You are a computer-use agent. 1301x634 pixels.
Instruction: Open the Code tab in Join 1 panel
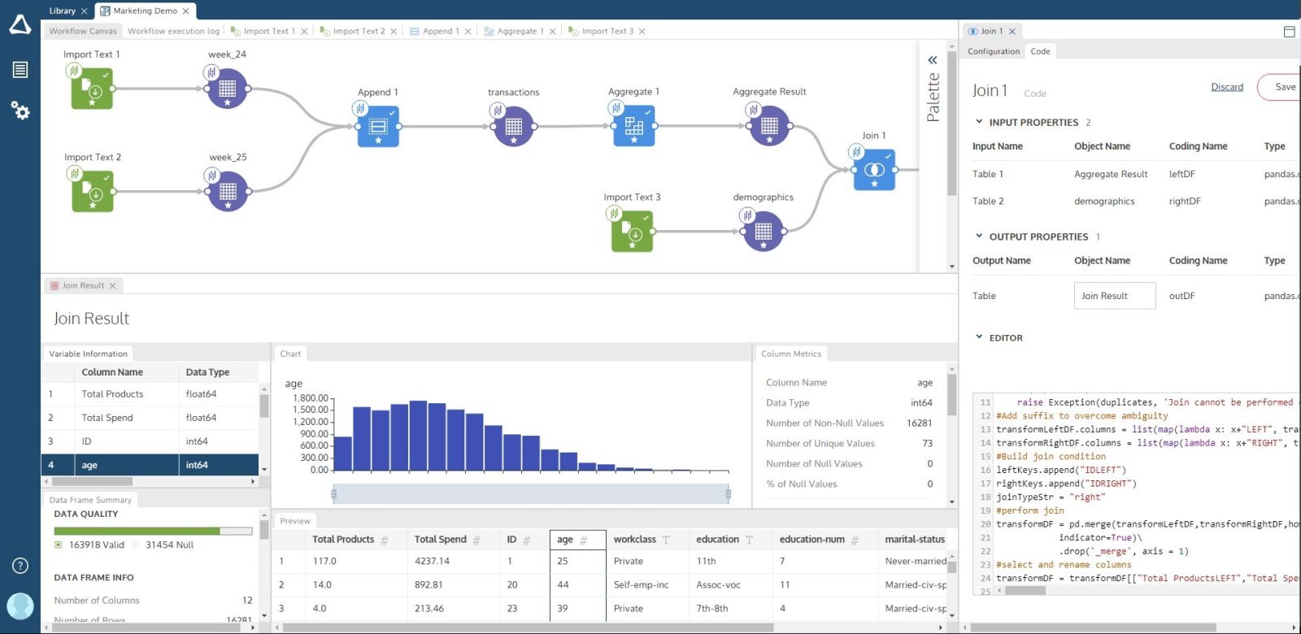(1040, 51)
